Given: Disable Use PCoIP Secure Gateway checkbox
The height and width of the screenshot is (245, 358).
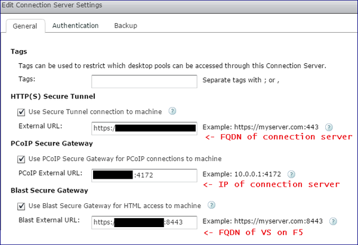Looking at the screenshot, I should (x=22, y=159).
